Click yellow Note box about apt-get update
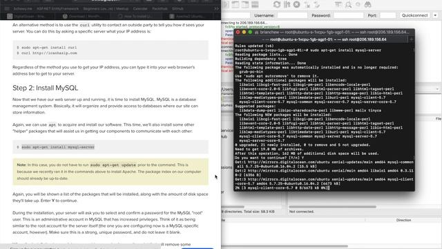 point(110,172)
